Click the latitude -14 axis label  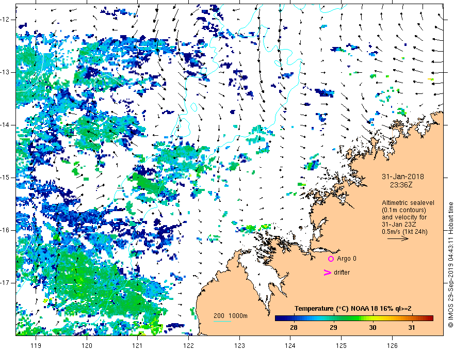click(6, 125)
